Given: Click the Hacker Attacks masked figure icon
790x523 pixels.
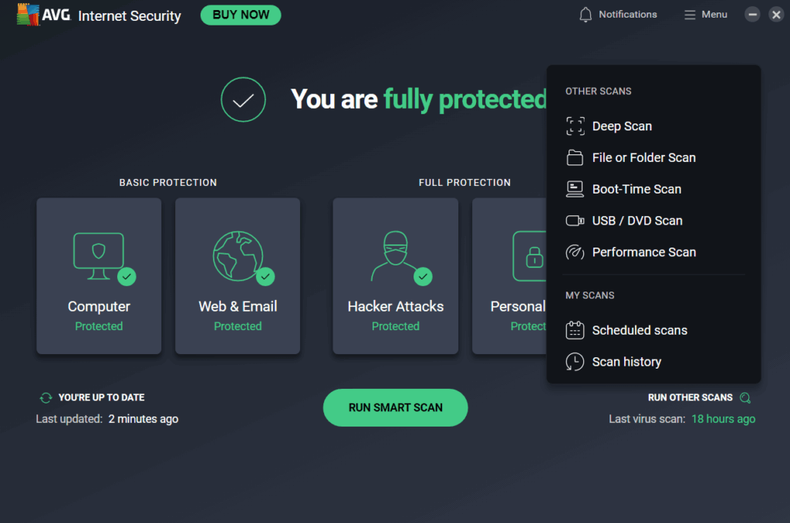Looking at the screenshot, I should tap(395, 255).
